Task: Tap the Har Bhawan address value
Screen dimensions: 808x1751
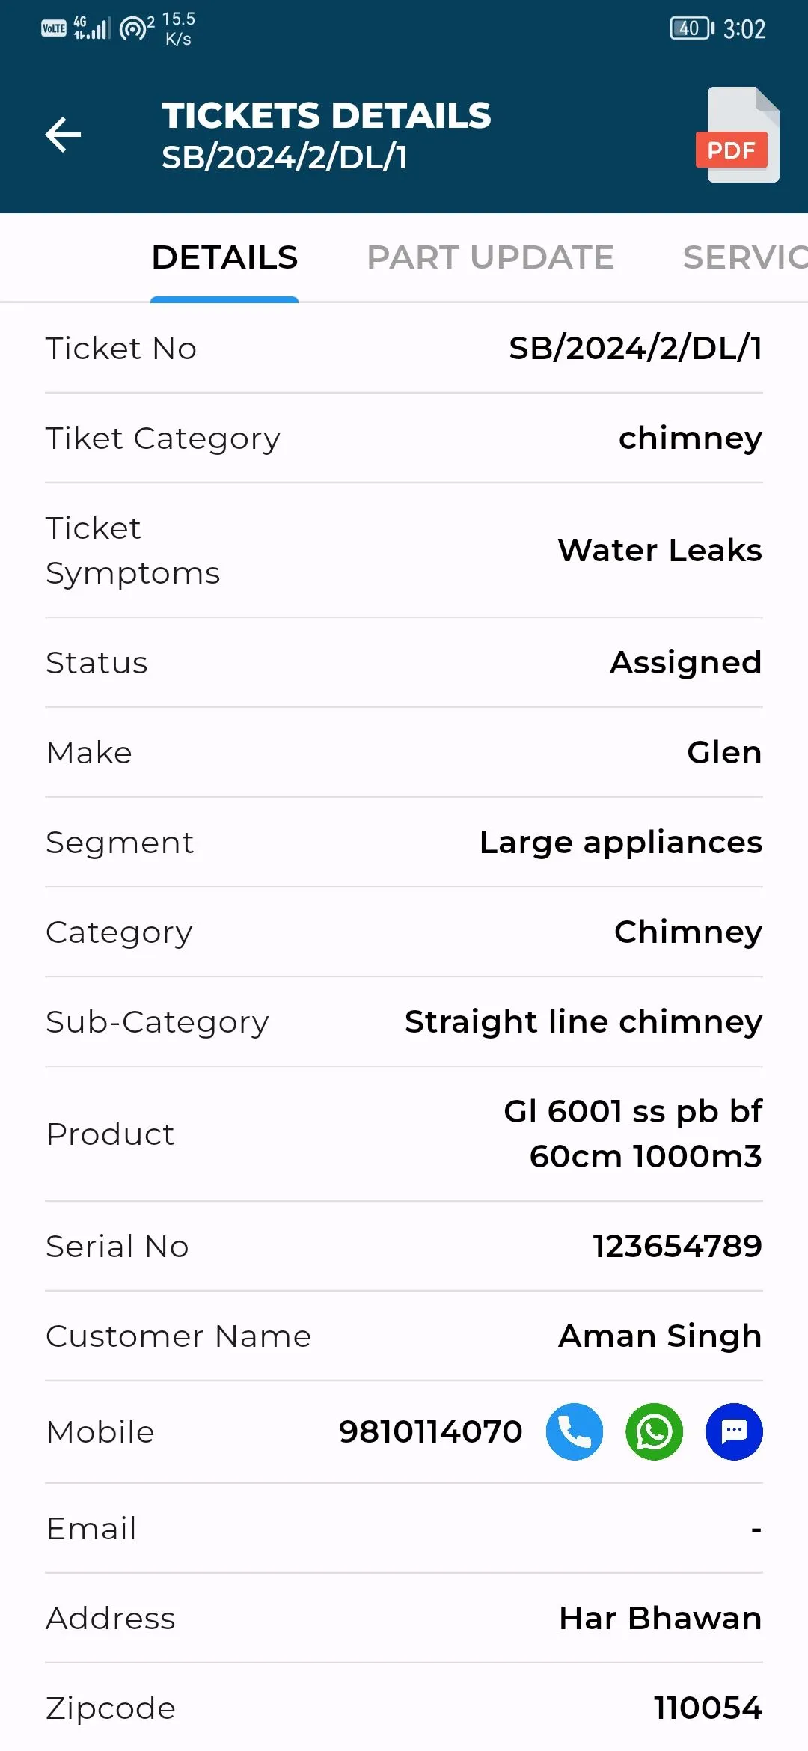Action: point(661,1618)
